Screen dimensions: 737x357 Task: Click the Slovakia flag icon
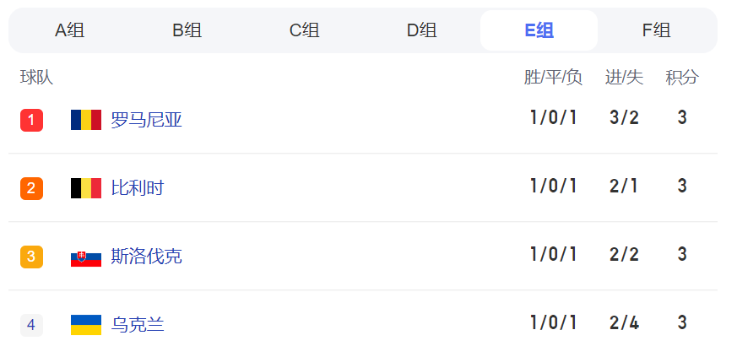pos(86,257)
